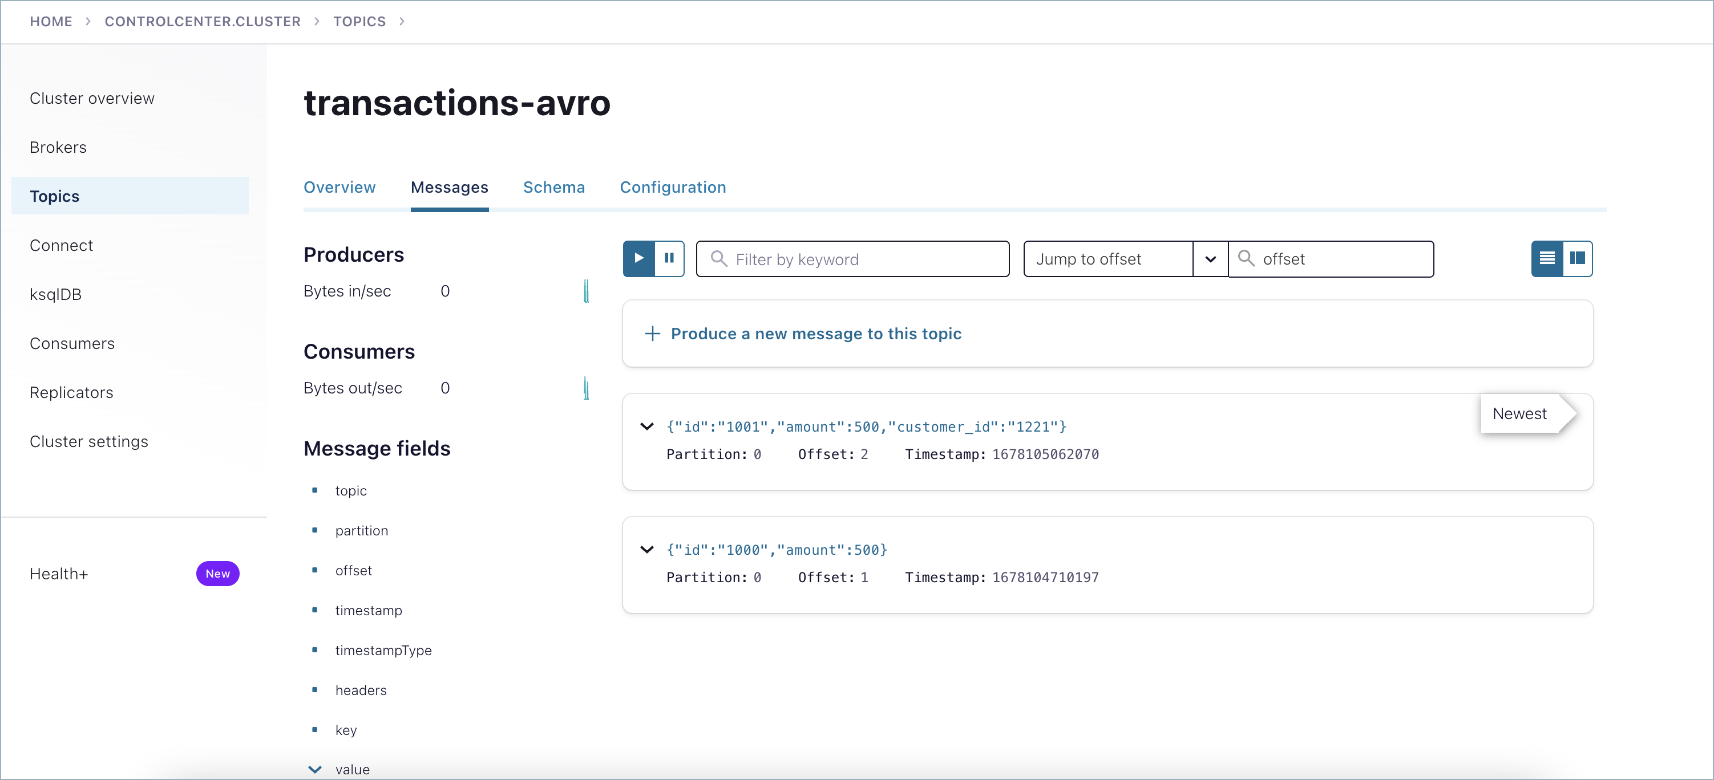Click the magnifier icon in the keyword filter
The height and width of the screenshot is (780, 1714).
718,259
